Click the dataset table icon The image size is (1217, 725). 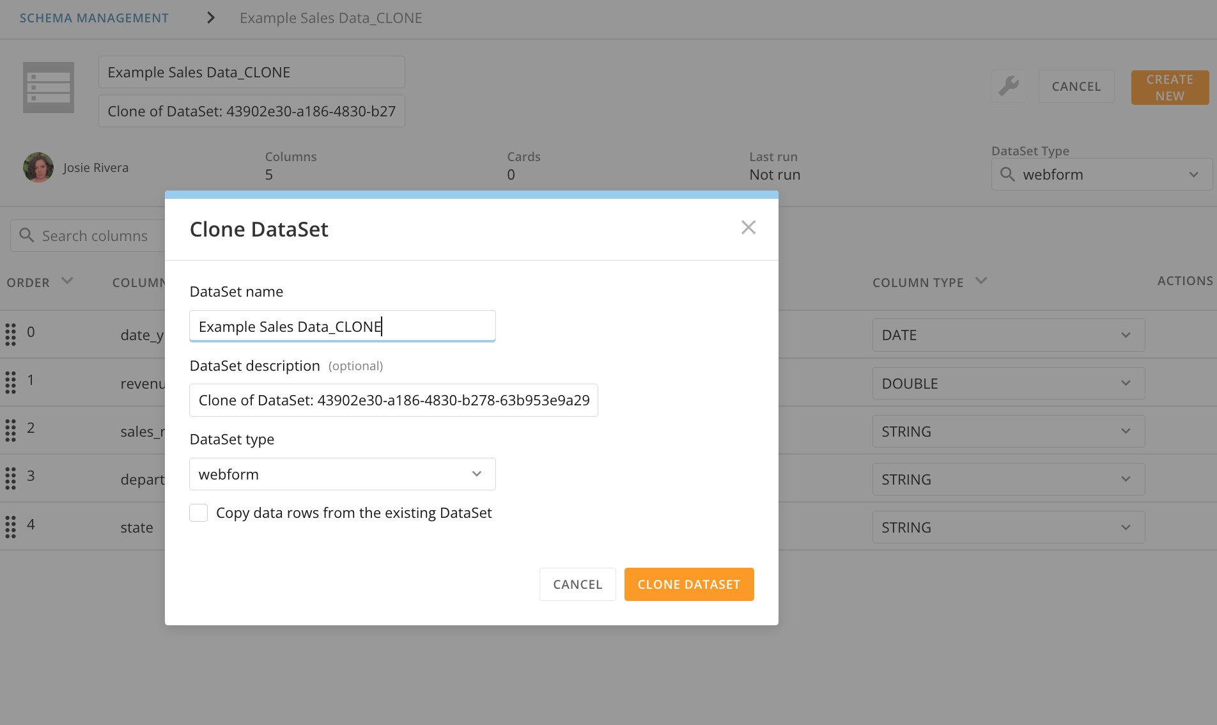49,88
